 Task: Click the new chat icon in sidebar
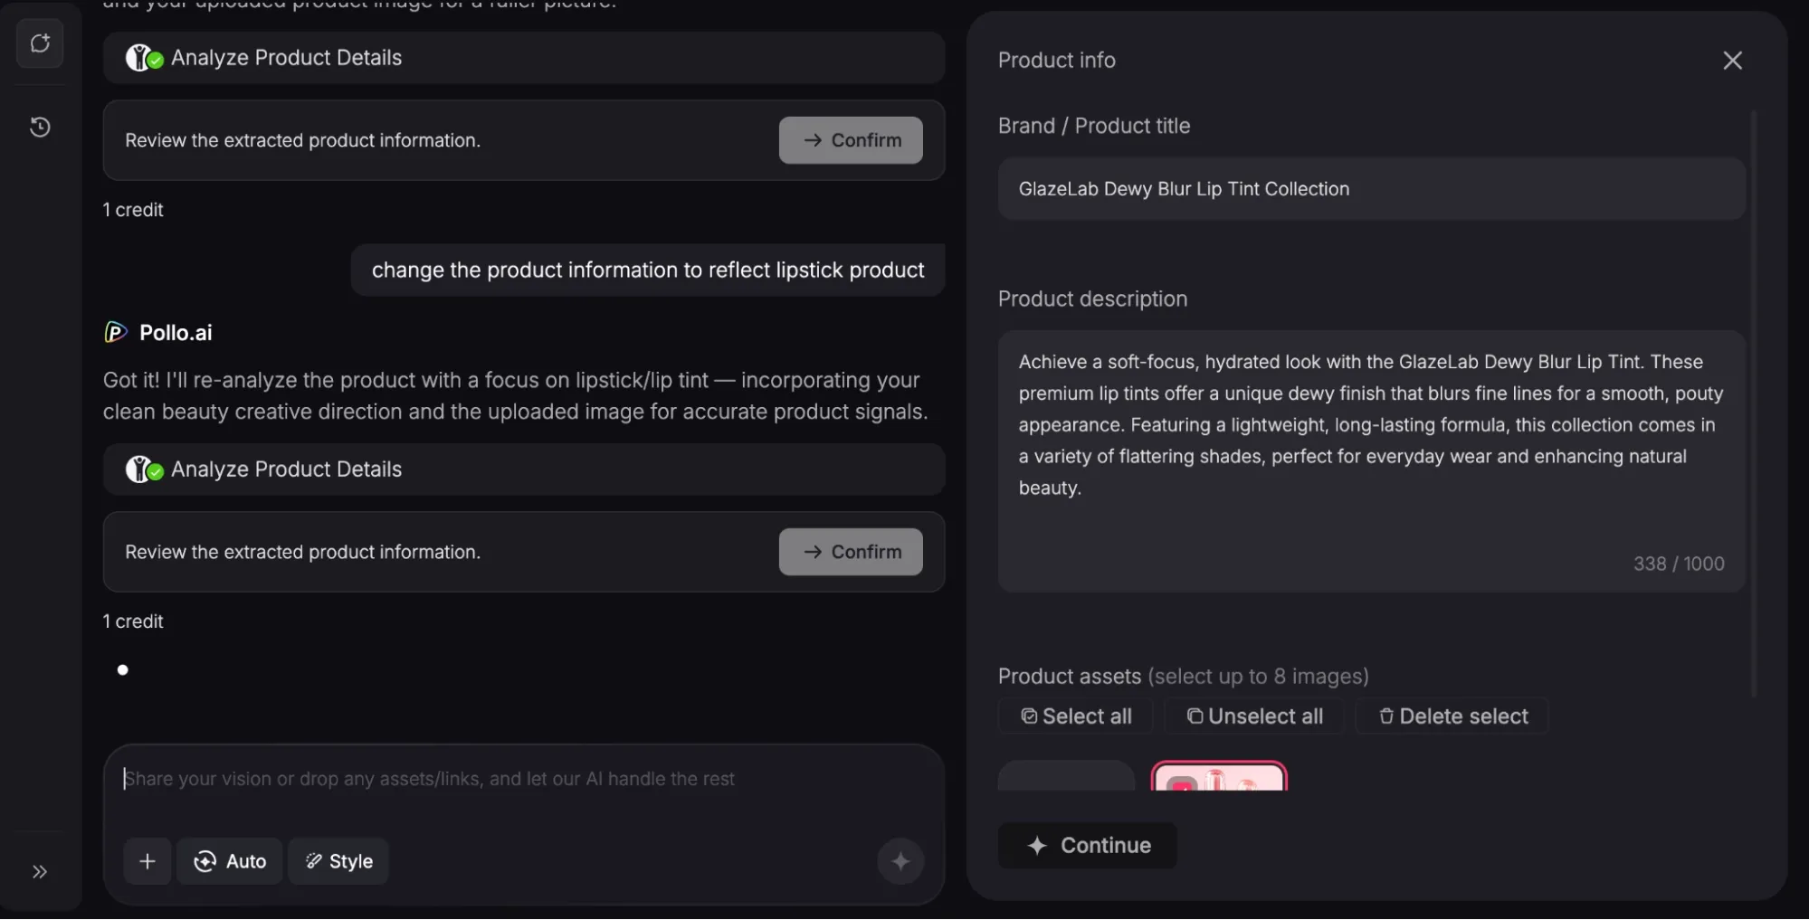[40, 43]
